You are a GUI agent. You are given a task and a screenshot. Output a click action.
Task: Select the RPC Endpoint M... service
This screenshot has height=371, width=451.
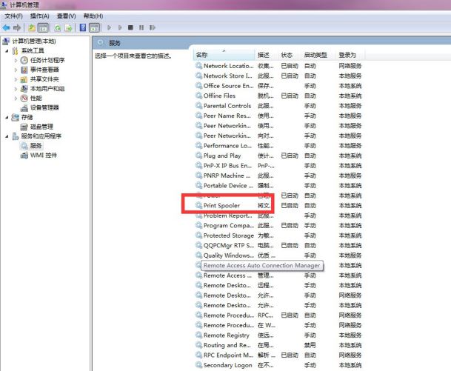(x=228, y=355)
